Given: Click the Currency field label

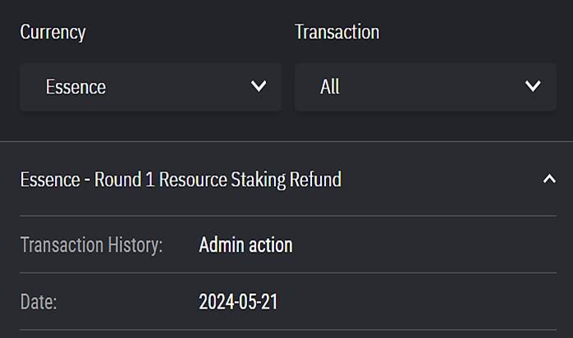Looking at the screenshot, I should [53, 32].
